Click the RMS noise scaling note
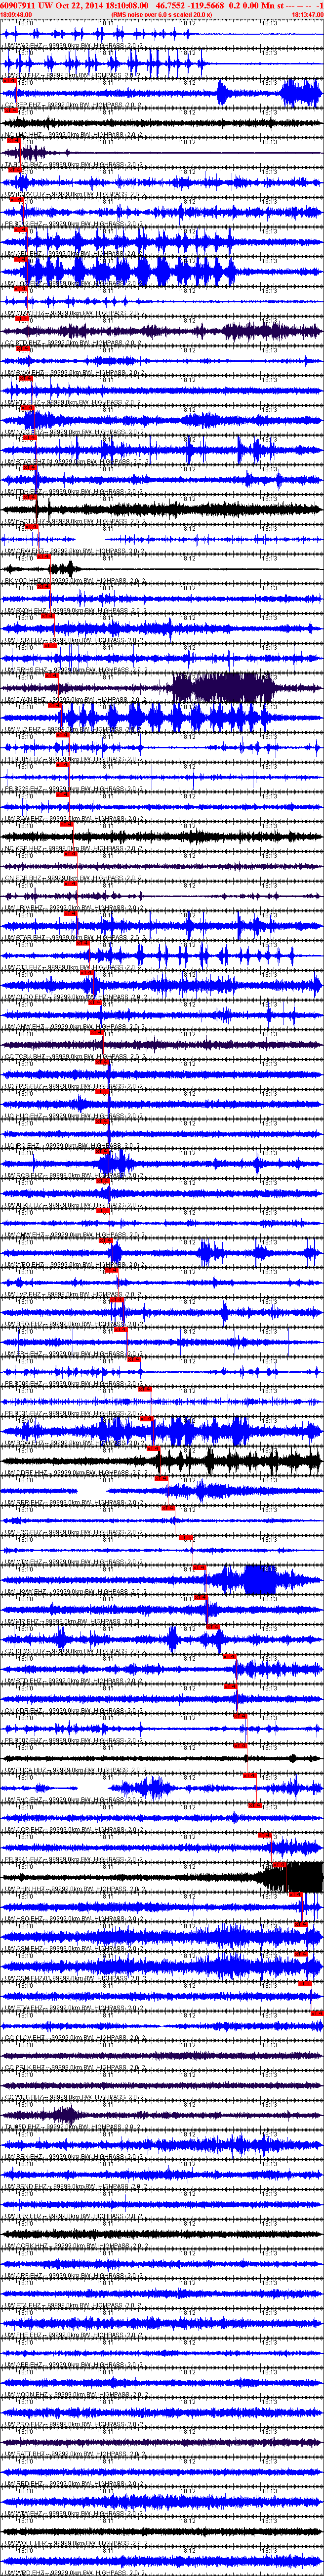This screenshot has height=2576, width=324. point(162,15)
